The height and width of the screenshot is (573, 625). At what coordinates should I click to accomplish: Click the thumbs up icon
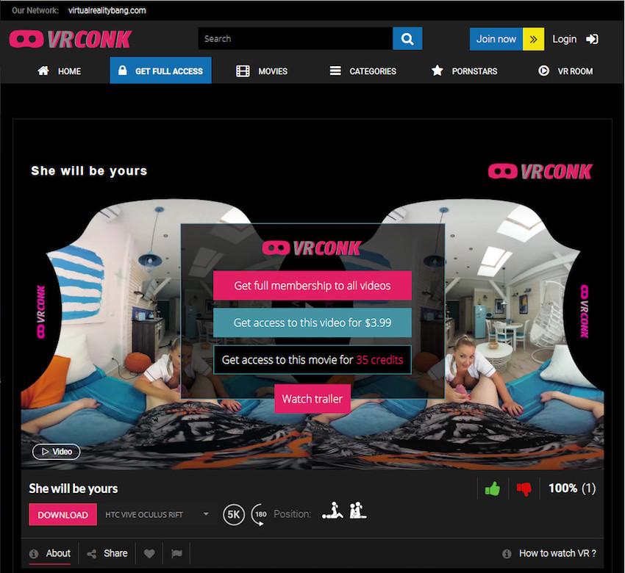coord(493,489)
